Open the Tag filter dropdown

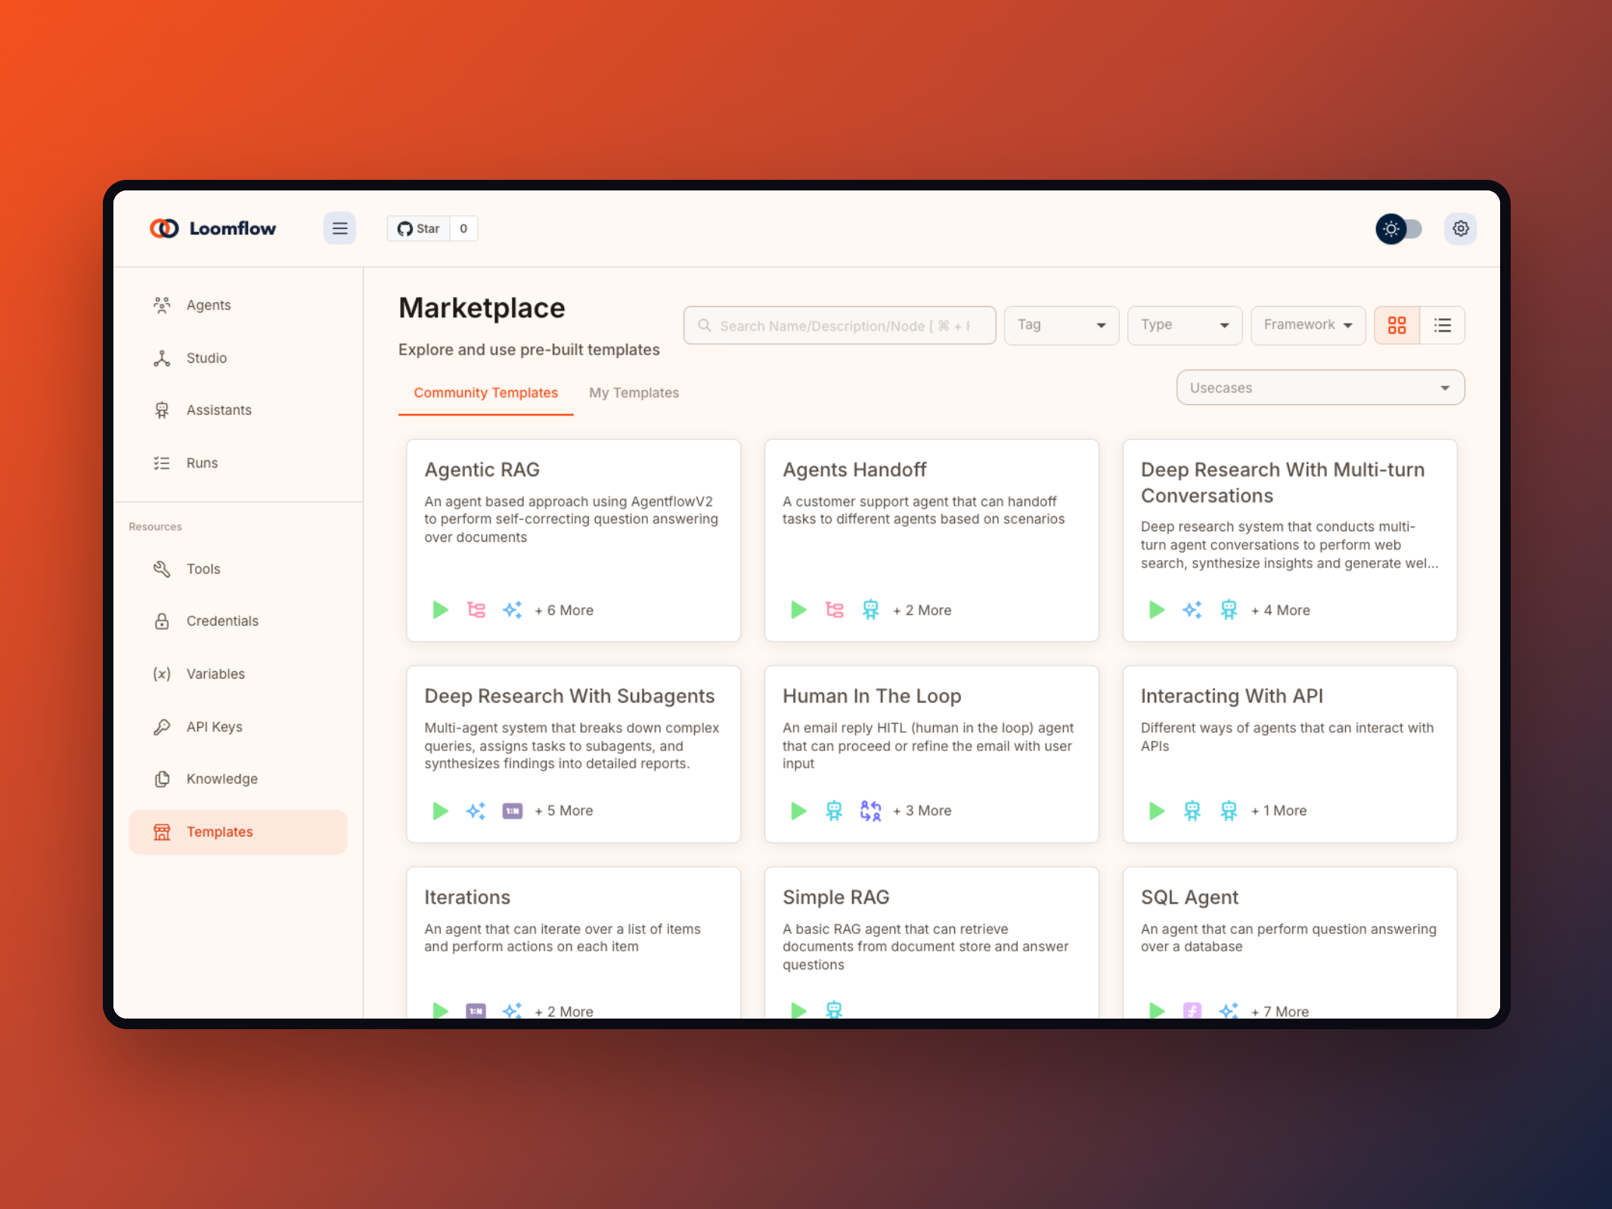click(1061, 326)
